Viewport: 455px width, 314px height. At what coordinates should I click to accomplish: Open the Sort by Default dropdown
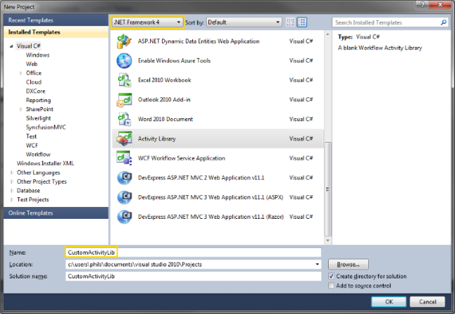[244, 22]
